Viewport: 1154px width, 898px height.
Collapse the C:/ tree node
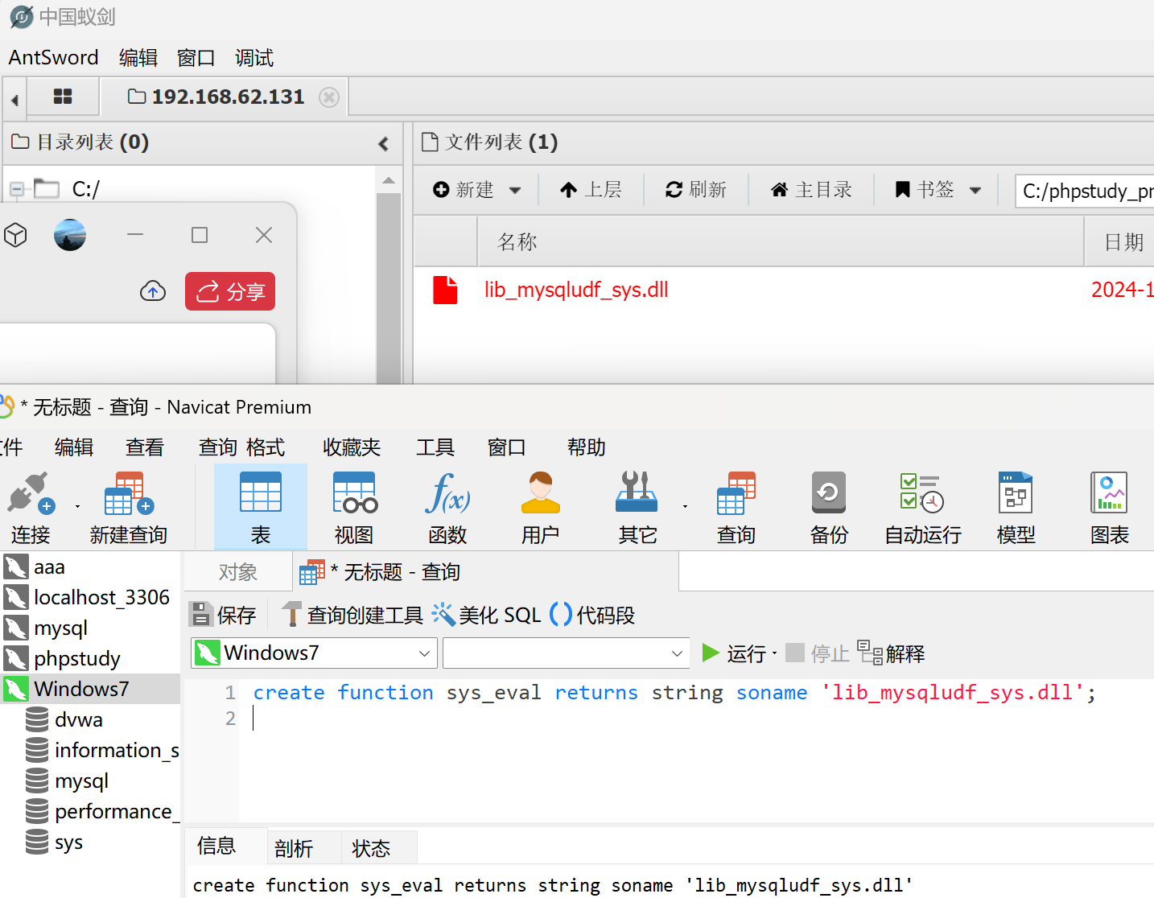coord(16,190)
